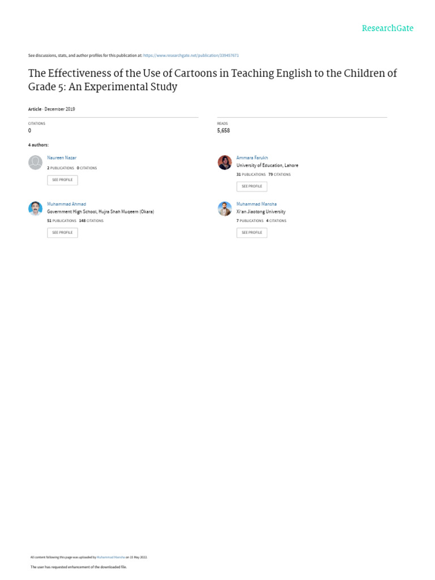
Task: Click Naureen Nazar's placeholder avatar
Action: click(35, 163)
